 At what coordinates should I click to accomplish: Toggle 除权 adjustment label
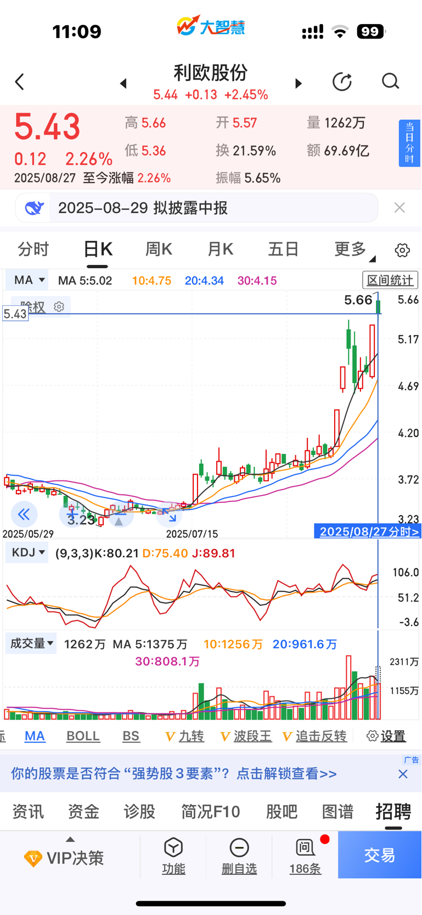click(32, 307)
